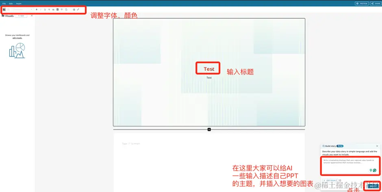This screenshot has width=382, height=192.
Task: Toggle underline formatting
Action: point(45,9)
